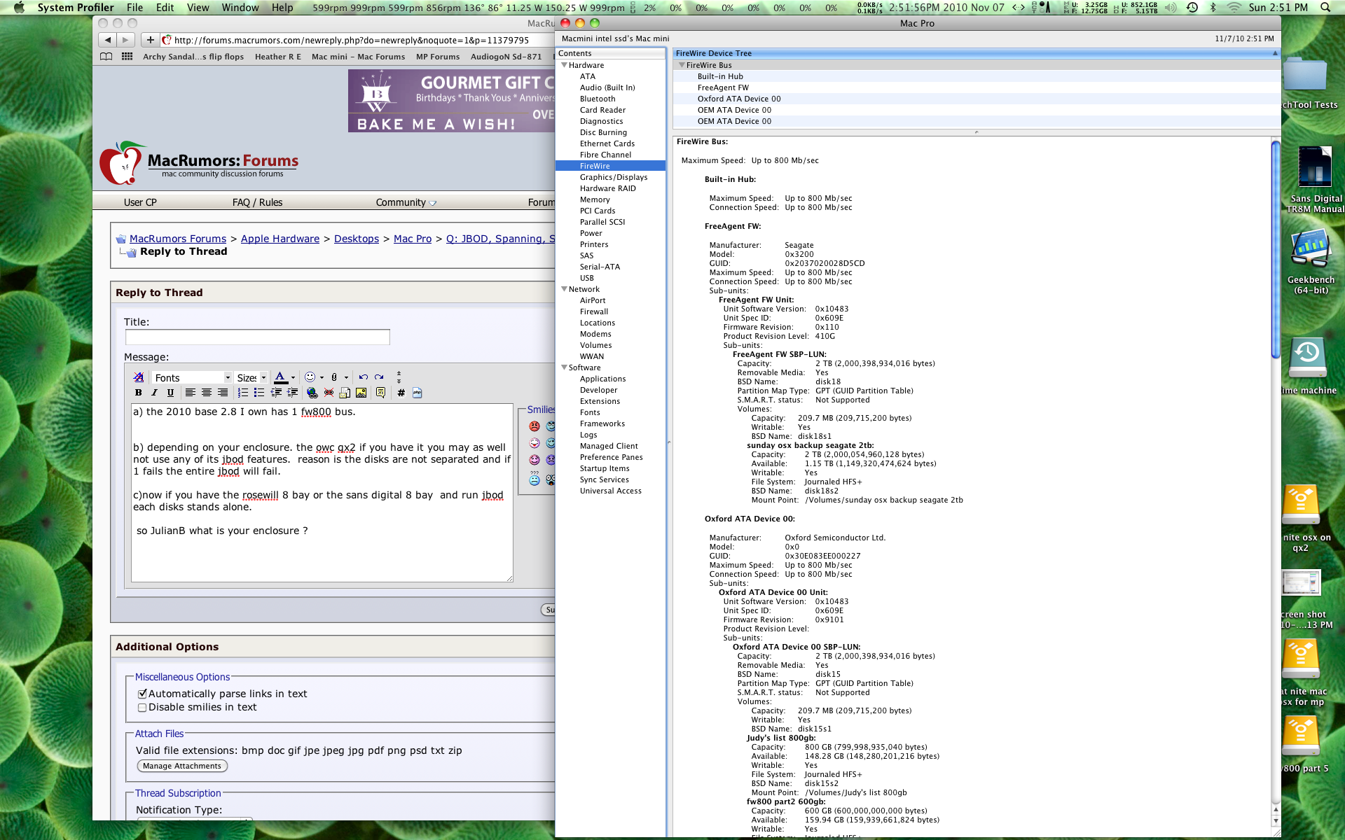Collapse the Hardware section in System Profiler
The width and height of the screenshot is (1345, 840).
point(565,64)
